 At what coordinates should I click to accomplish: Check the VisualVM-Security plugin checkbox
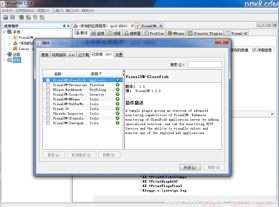[x=48, y=94]
